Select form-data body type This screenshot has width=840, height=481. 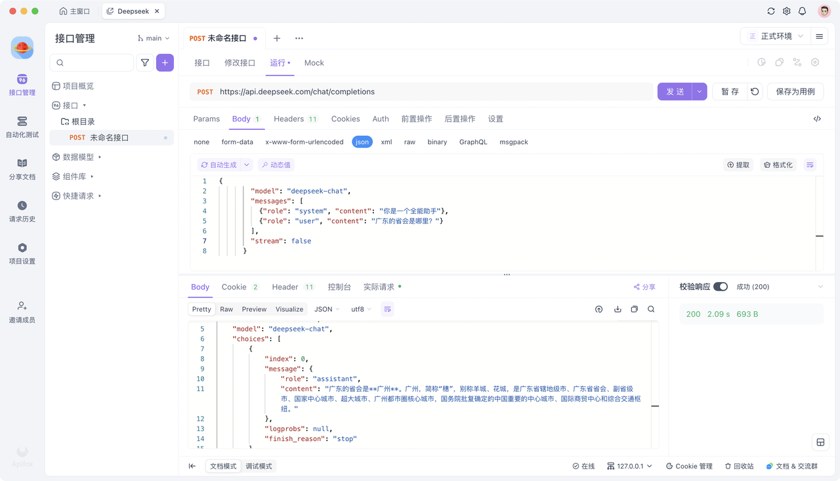click(x=237, y=142)
